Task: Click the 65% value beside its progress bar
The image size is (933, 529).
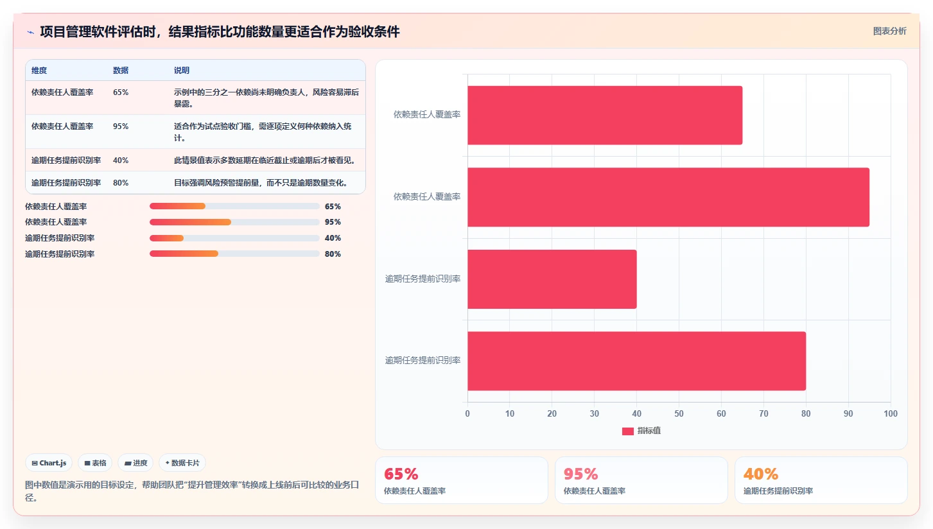Action: pyautogui.click(x=333, y=207)
